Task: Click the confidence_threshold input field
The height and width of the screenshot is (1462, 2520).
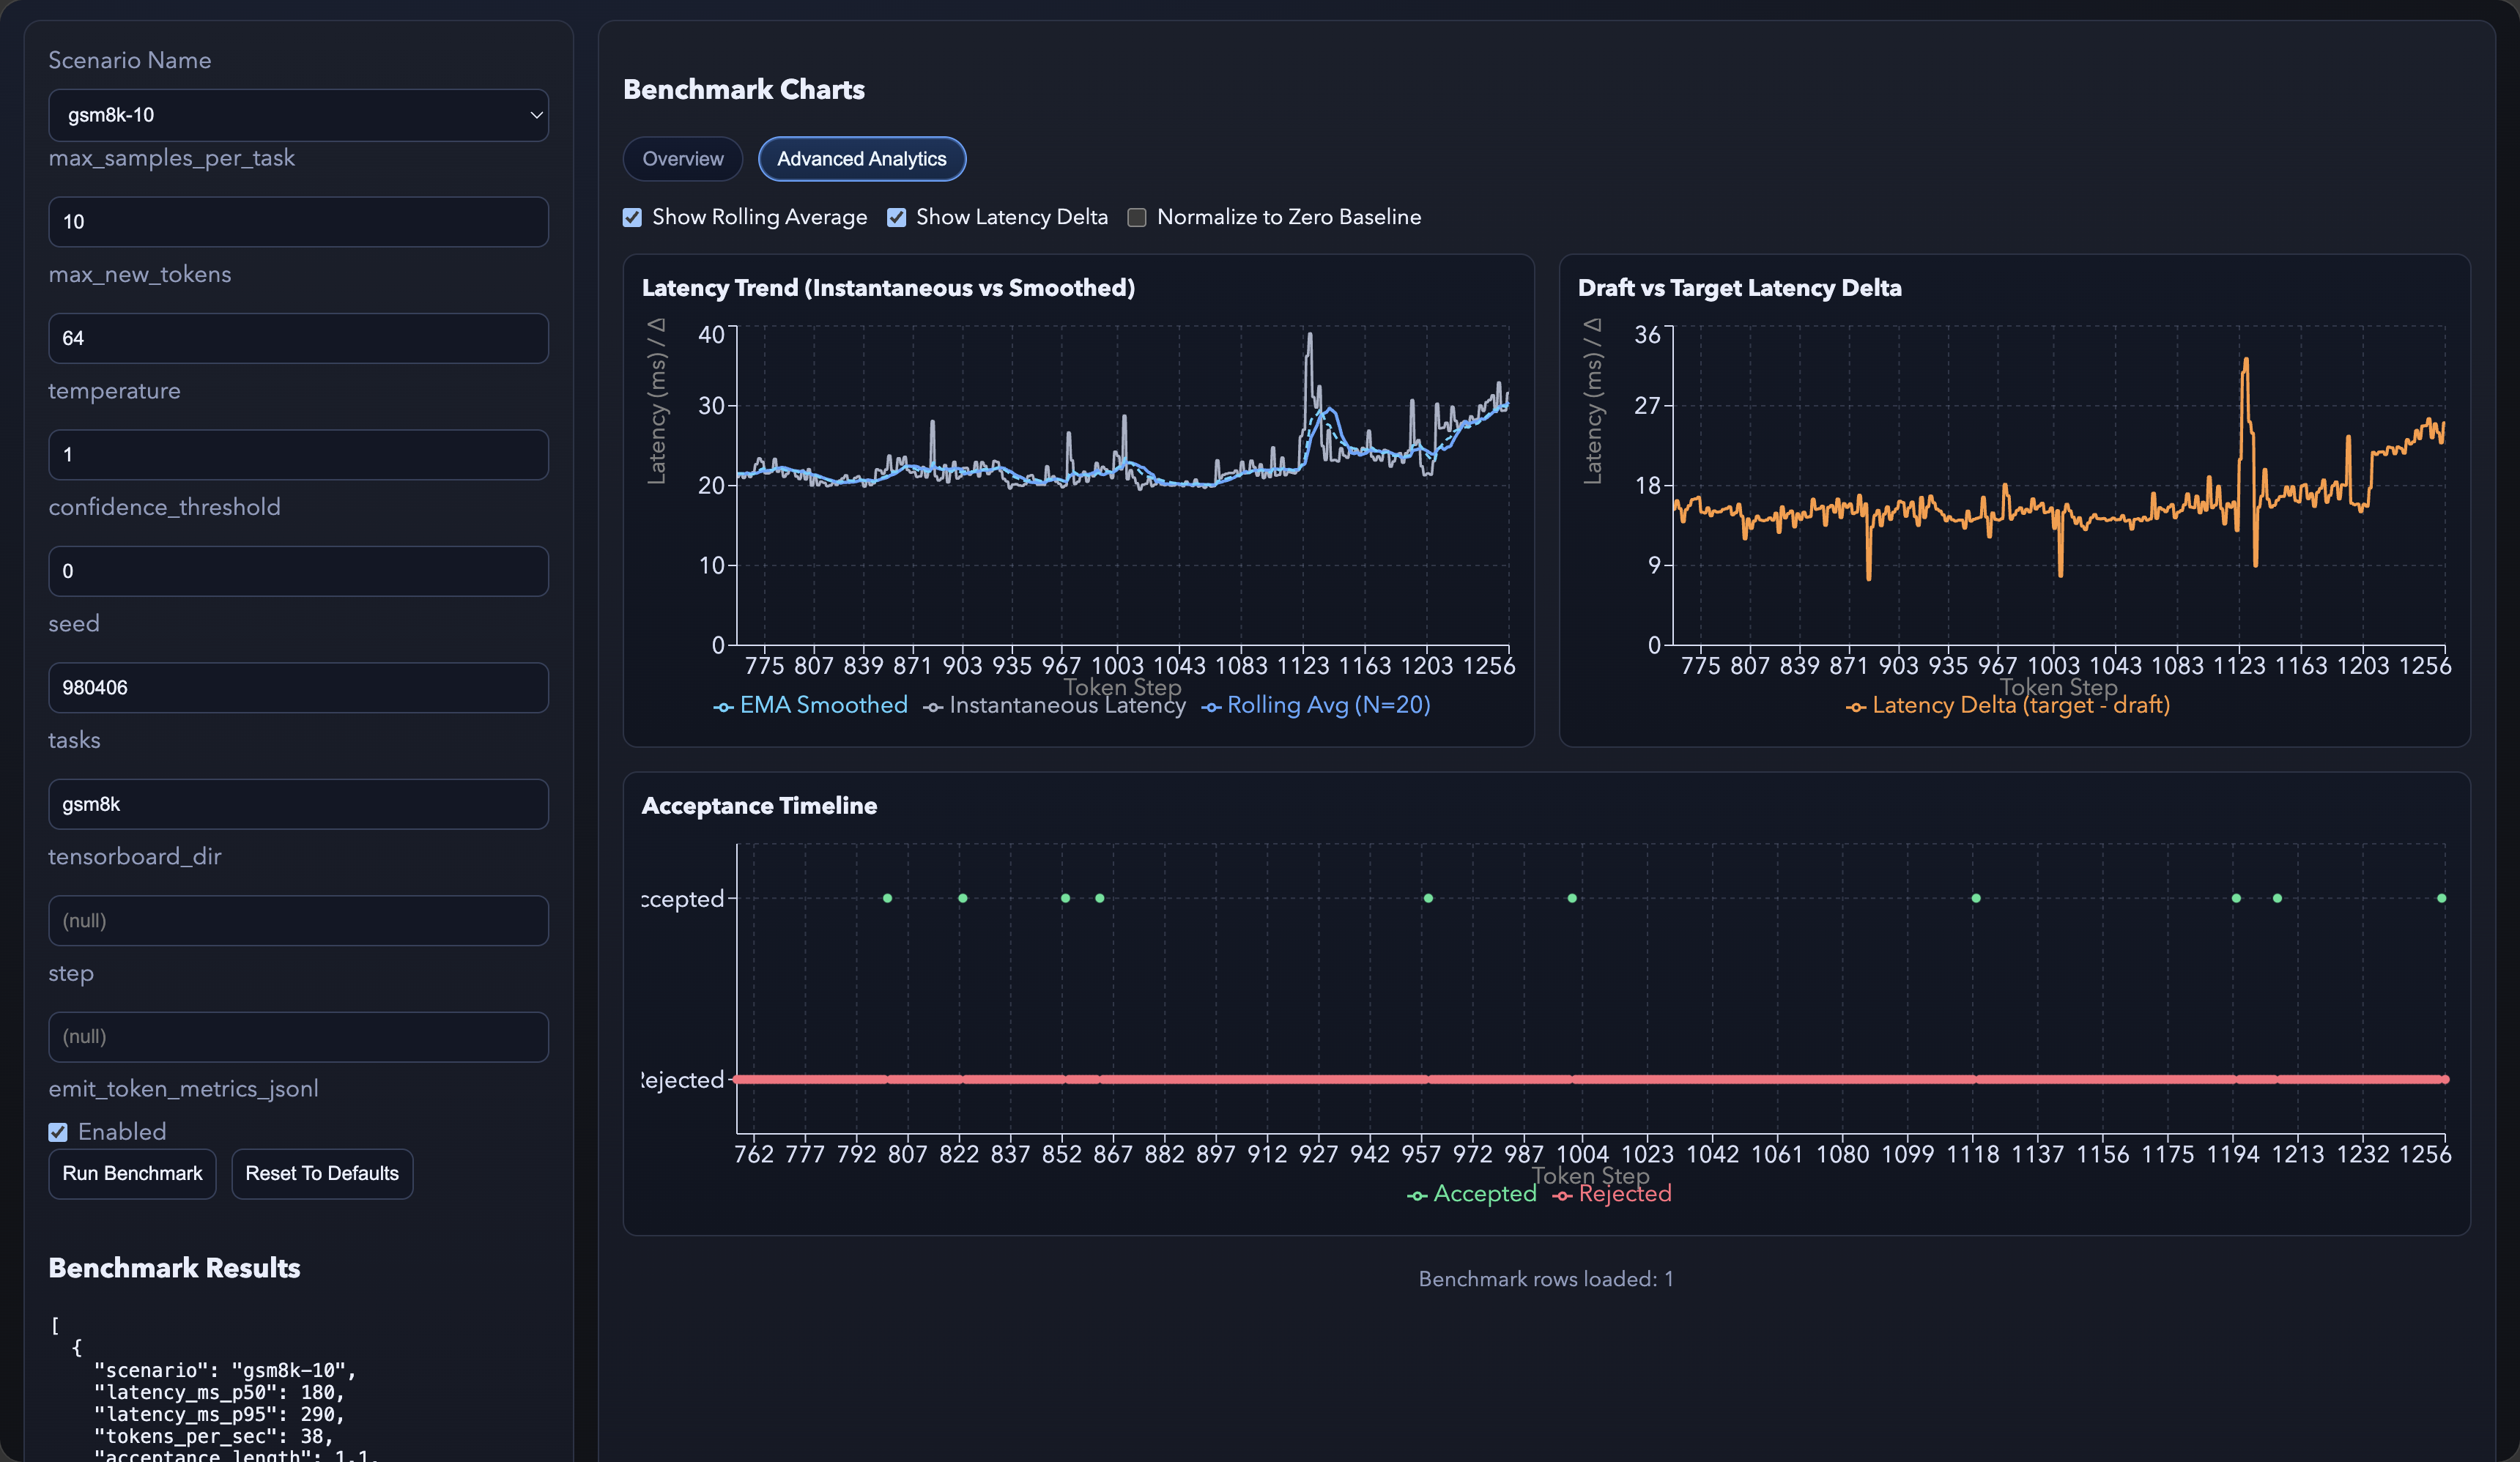Action: pos(298,571)
